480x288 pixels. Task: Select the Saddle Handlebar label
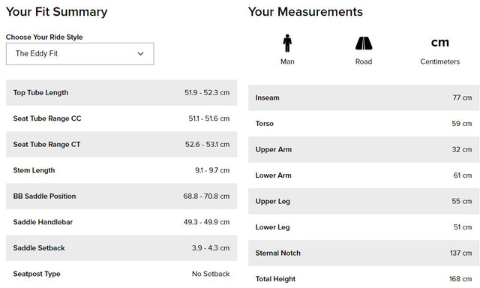pos(43,222)
